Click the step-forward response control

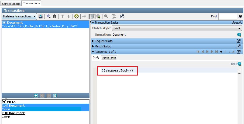(x=207, y=52)
